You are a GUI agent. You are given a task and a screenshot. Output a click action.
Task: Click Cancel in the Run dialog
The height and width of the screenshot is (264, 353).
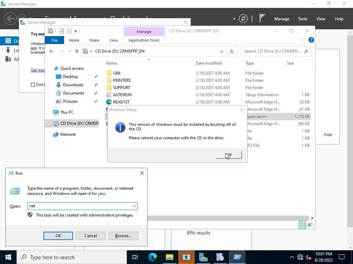(91, 236)
